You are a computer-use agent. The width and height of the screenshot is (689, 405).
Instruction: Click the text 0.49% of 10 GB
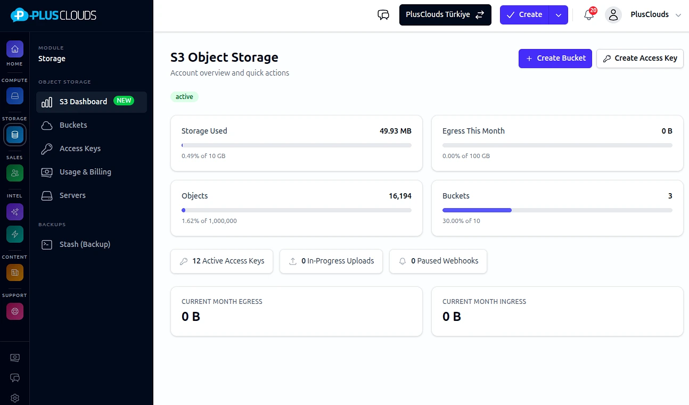click(203, 156)
